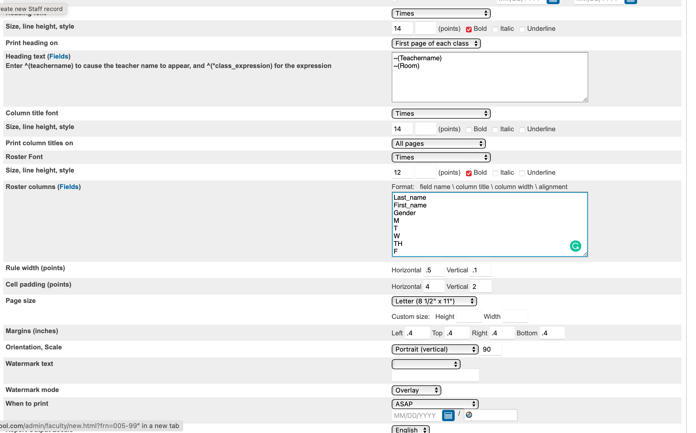Uncheck Bold for the heading font style
Viewport: 696px width, 433px height.
tap(469, 29)
